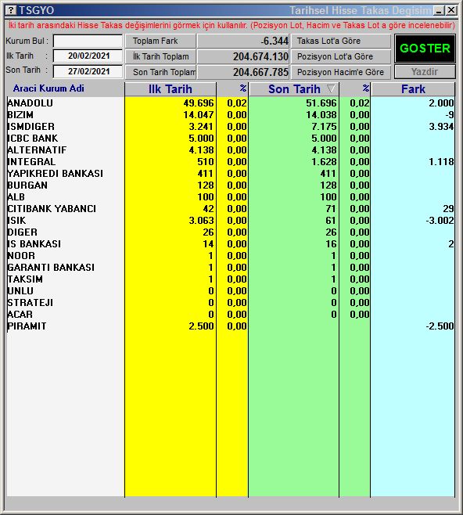
Task: Click the Araci Kurum Adi header
Action: tap(48, 88)
